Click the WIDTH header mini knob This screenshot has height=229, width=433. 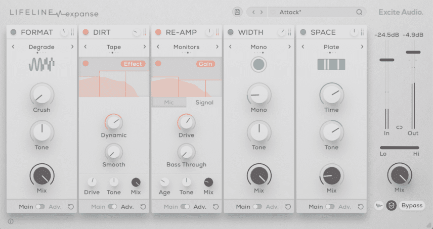tap(282, 32)
